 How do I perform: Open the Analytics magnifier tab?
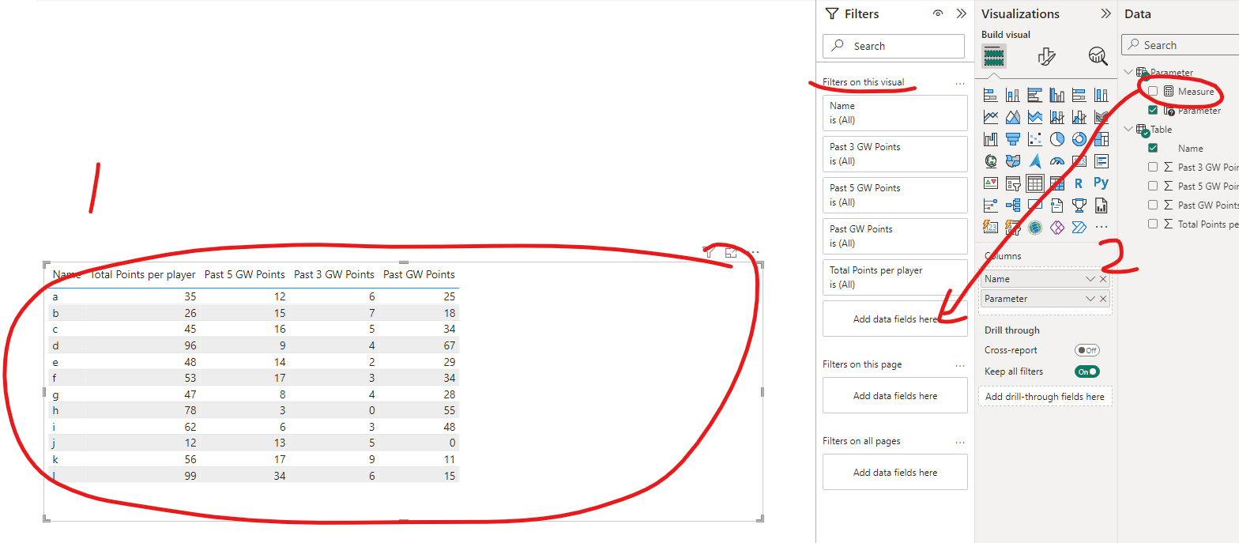[1098, 56]
